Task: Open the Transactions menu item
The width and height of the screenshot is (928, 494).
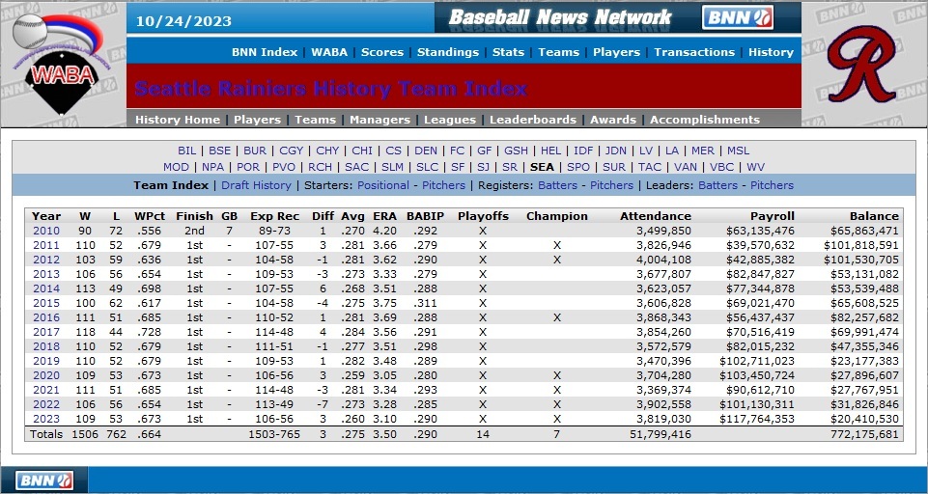Action: click(x=693, y=52)
